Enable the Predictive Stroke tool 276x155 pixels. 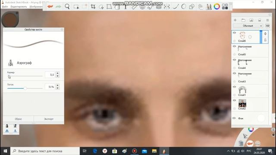183,7
